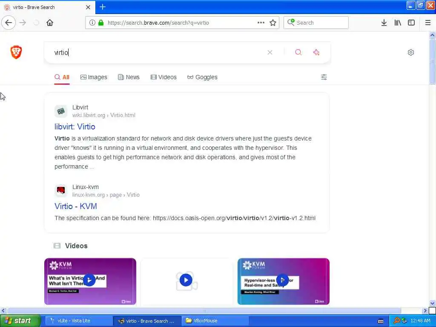Viewport: 436px width, 327px height.
Task: Play the middle placeholder video
Action: (x=186, y=281)
